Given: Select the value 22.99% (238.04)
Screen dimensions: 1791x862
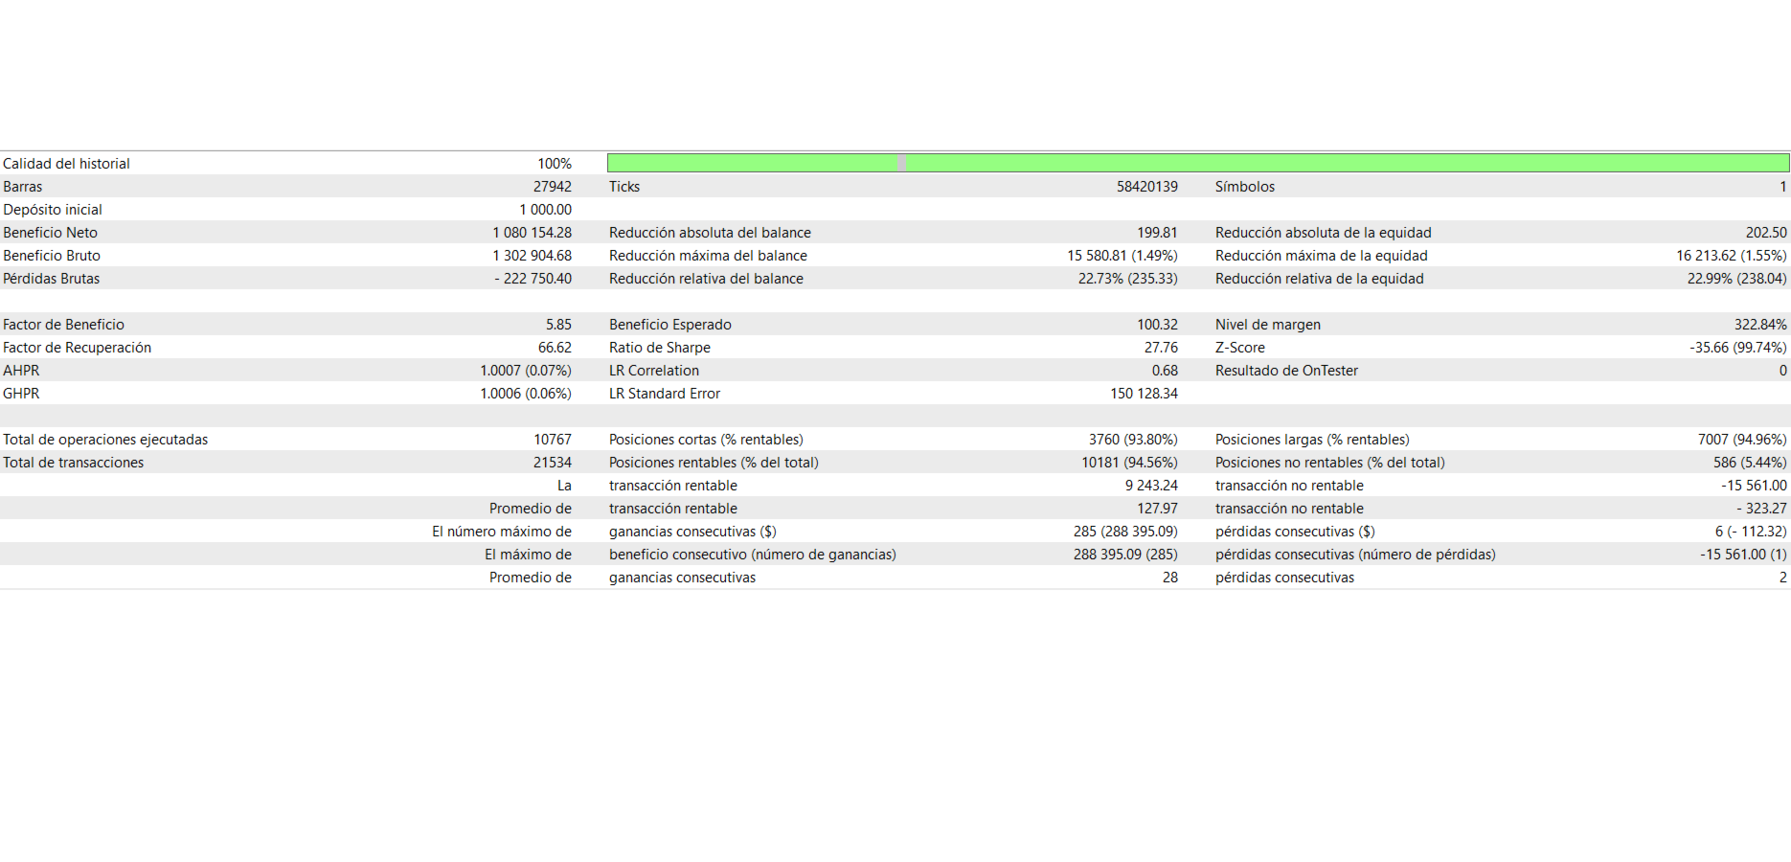Looking at the screenshot, I should click(x=1737, y=279).
